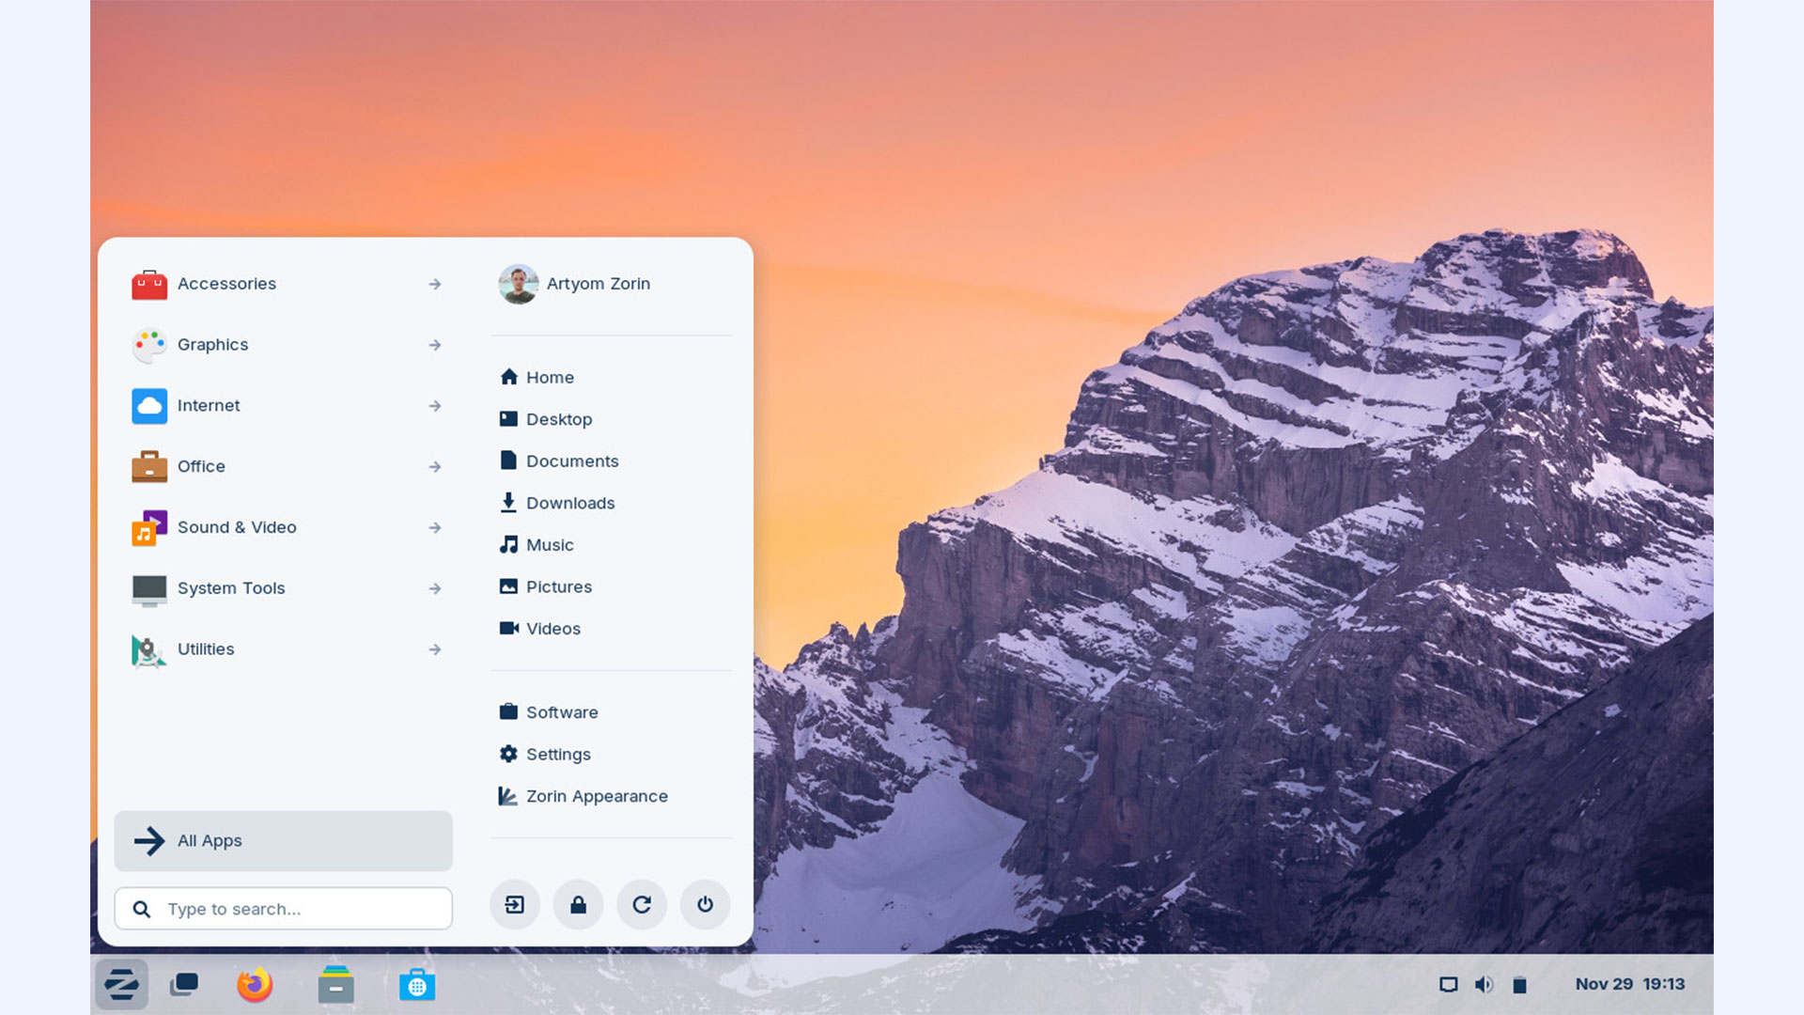This screenshot has width=1804, height=1015.
Task: Launch Firefox from the taskbar
Action: [255, 985]
